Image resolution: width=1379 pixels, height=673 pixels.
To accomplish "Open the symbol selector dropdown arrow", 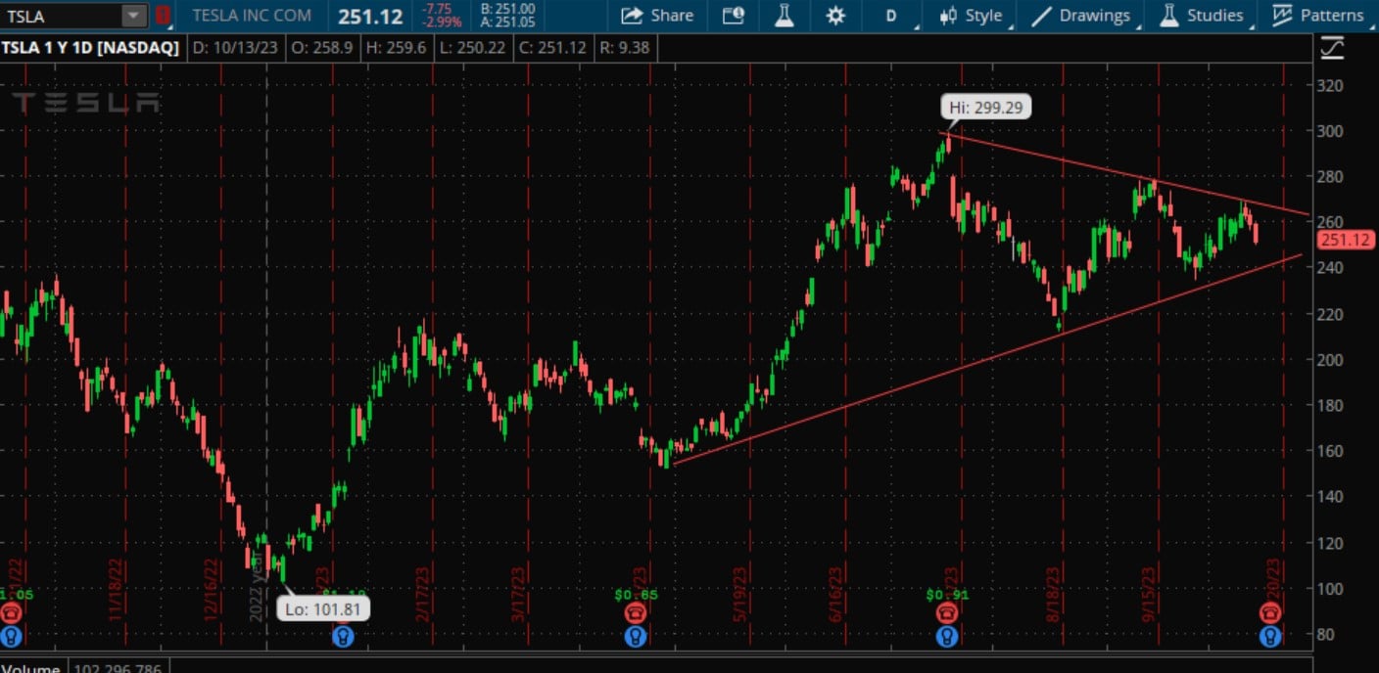I will click(133, 16).
